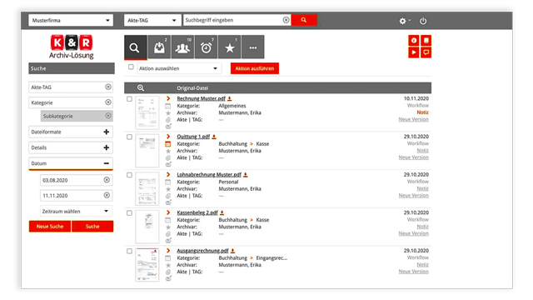Open the red chat bubble icon
The height and width of the screenshot is (300, 533).
(x=426, y=52)
